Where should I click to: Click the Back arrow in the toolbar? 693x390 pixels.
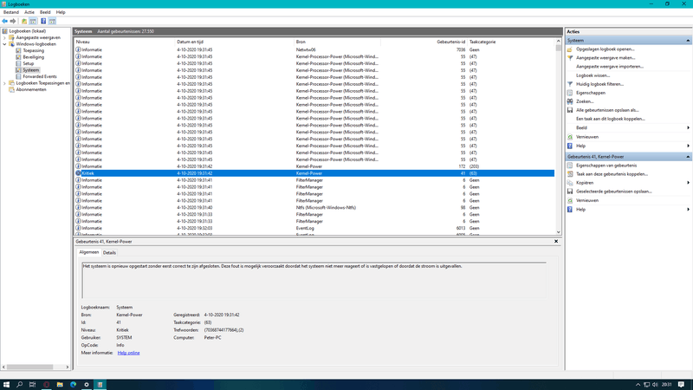(x=5, y=21)
